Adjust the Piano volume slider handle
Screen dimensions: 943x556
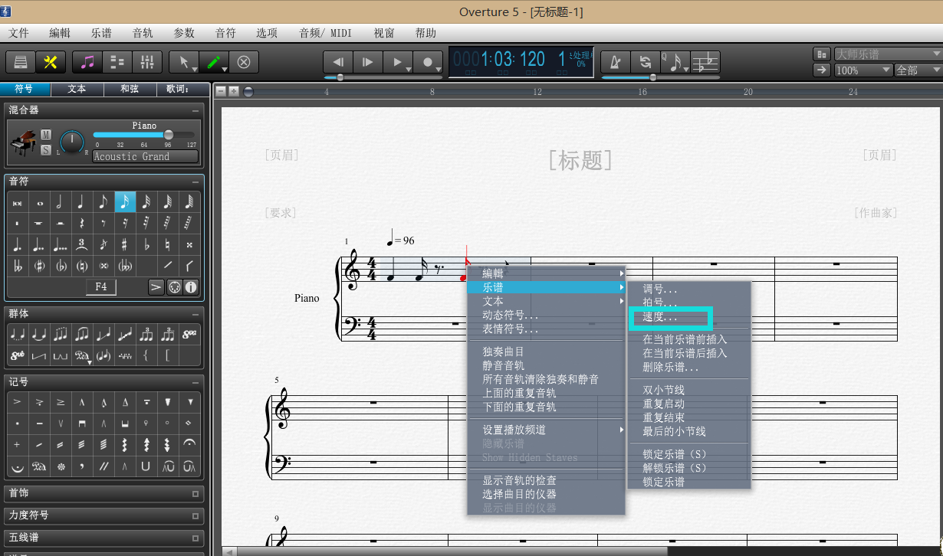coord(169,135)
